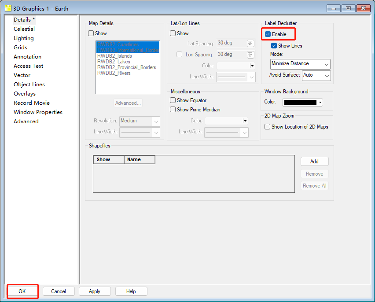Select RWDB2_Lakes in map list
Screen dimensions: 375x302
(114, 62)
